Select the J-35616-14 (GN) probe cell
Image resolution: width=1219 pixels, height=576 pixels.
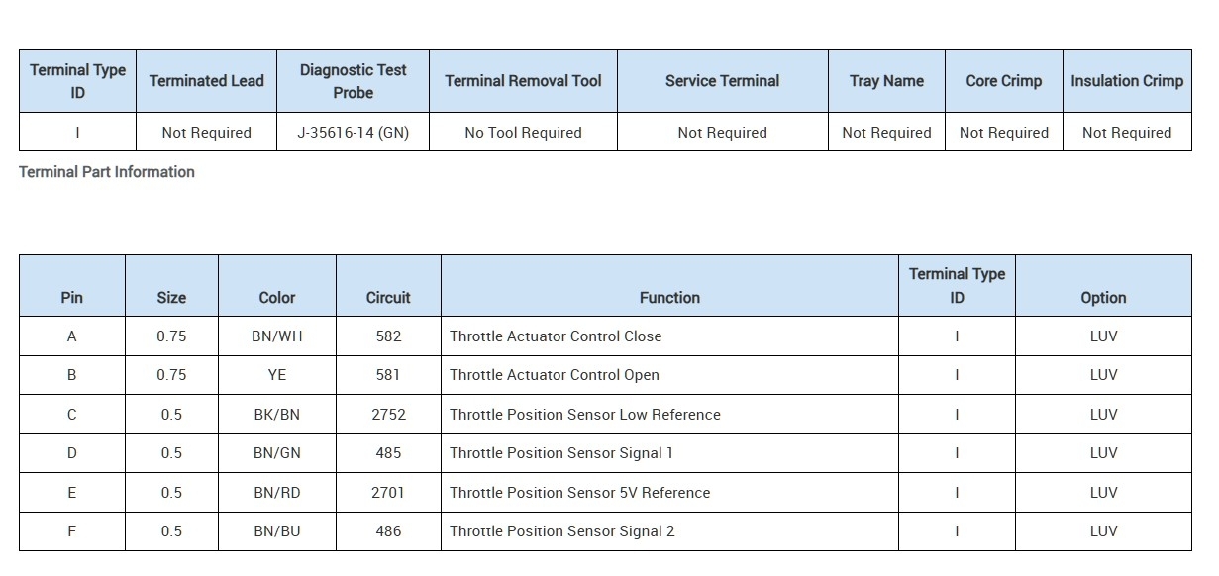click(353, 133)
